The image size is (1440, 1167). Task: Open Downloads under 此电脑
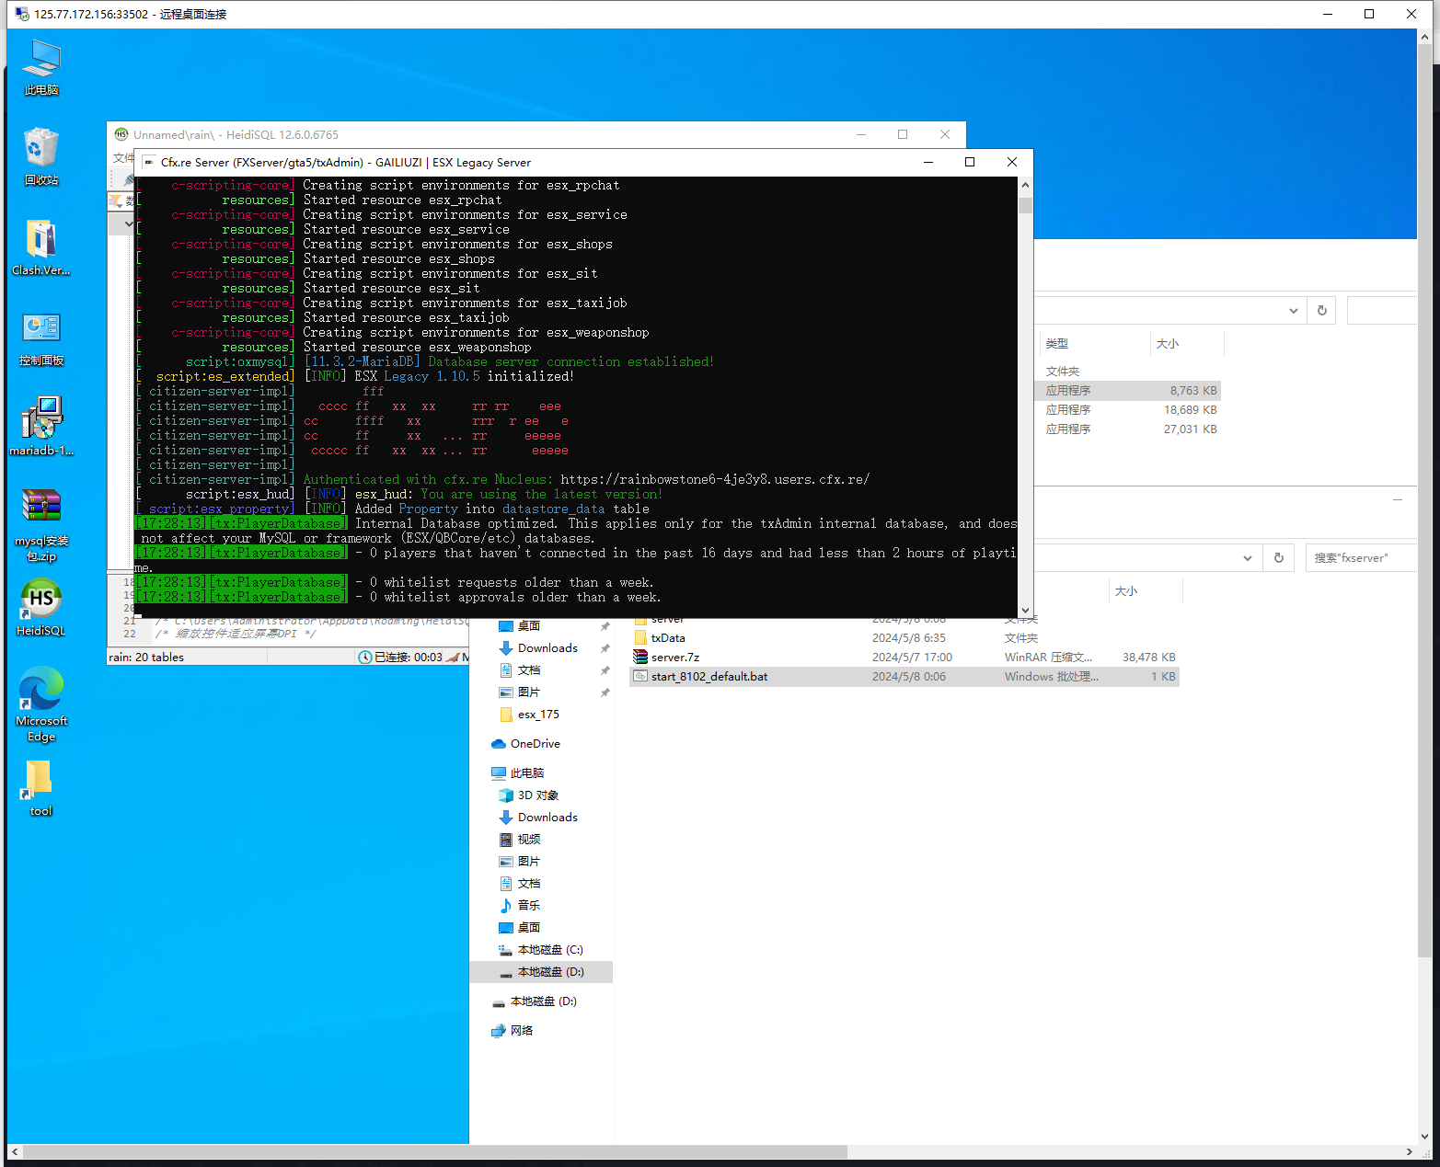pos(547,817)
